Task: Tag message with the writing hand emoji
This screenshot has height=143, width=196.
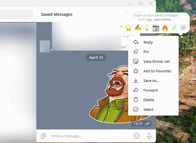Action: [x=138, y=28]
